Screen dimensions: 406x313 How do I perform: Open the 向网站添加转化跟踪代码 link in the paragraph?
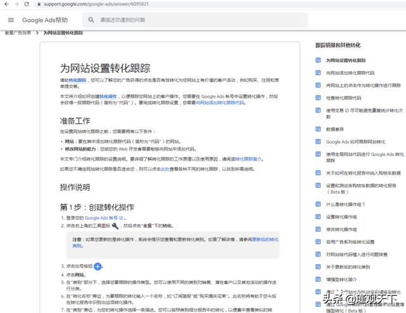point(219,103)
